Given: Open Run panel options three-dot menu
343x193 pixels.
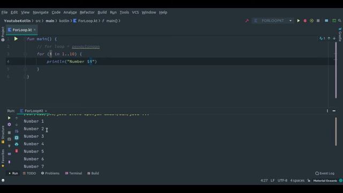Looking at the screenshot, I should tap(327, 111).
